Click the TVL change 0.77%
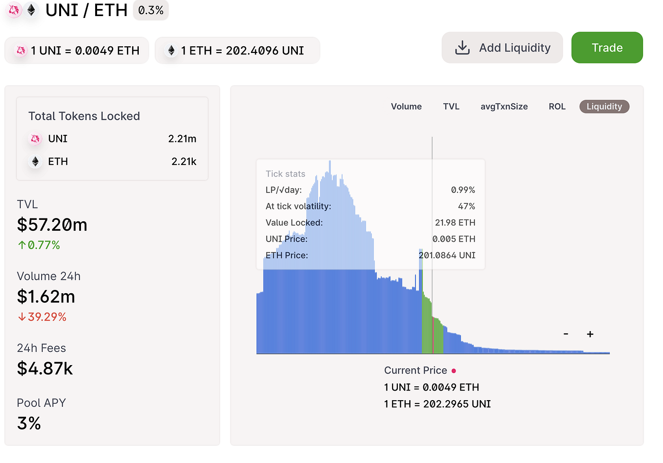This screenshot has width=663, height=463. pyautogui.click(x=39, y=245)
